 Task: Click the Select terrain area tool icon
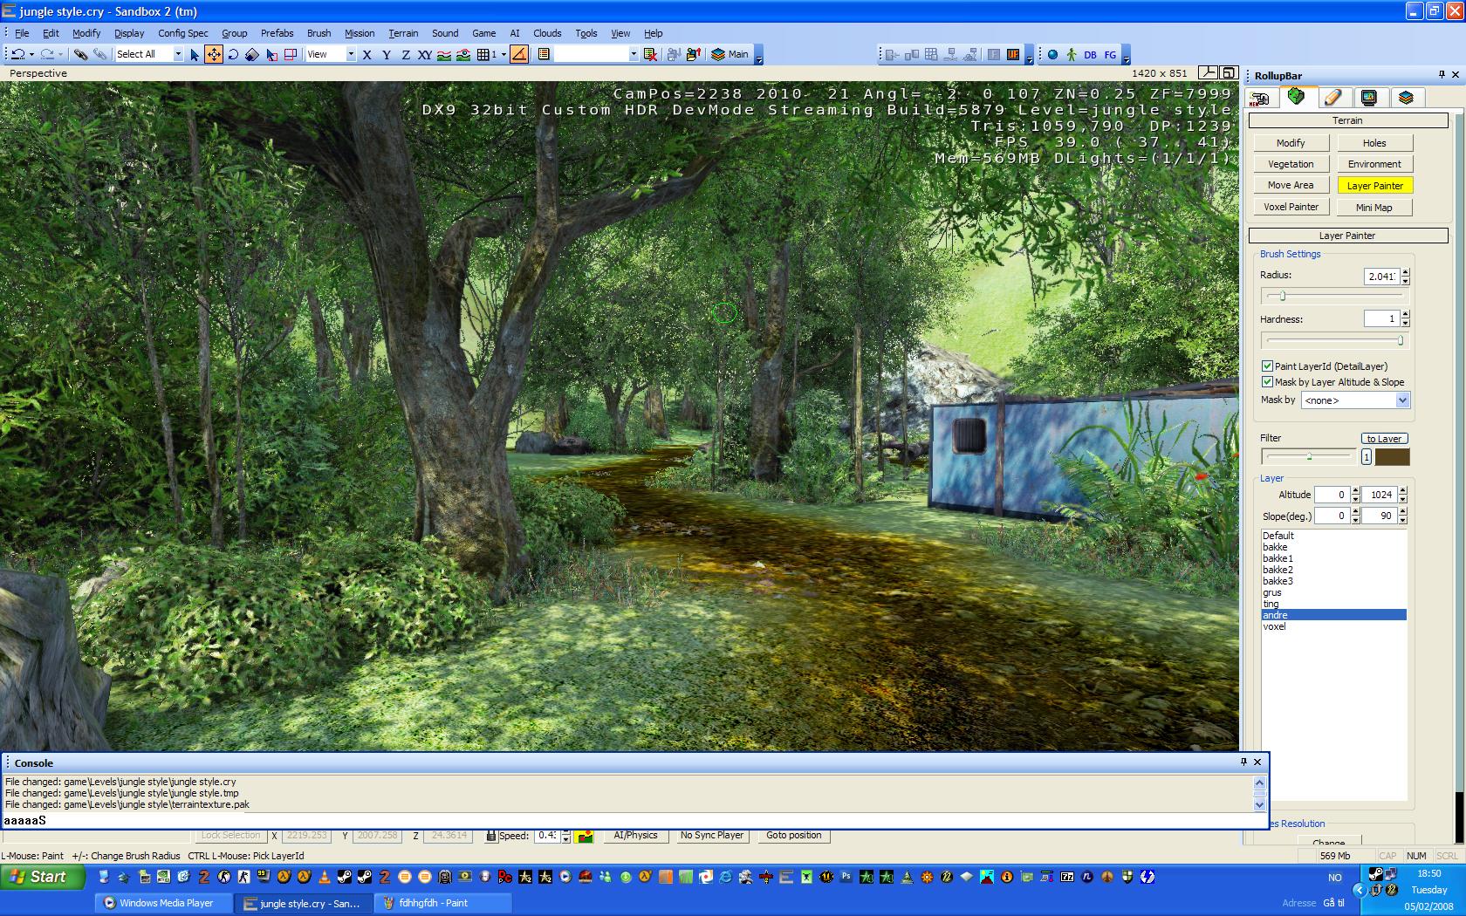(x=271, y=54)
